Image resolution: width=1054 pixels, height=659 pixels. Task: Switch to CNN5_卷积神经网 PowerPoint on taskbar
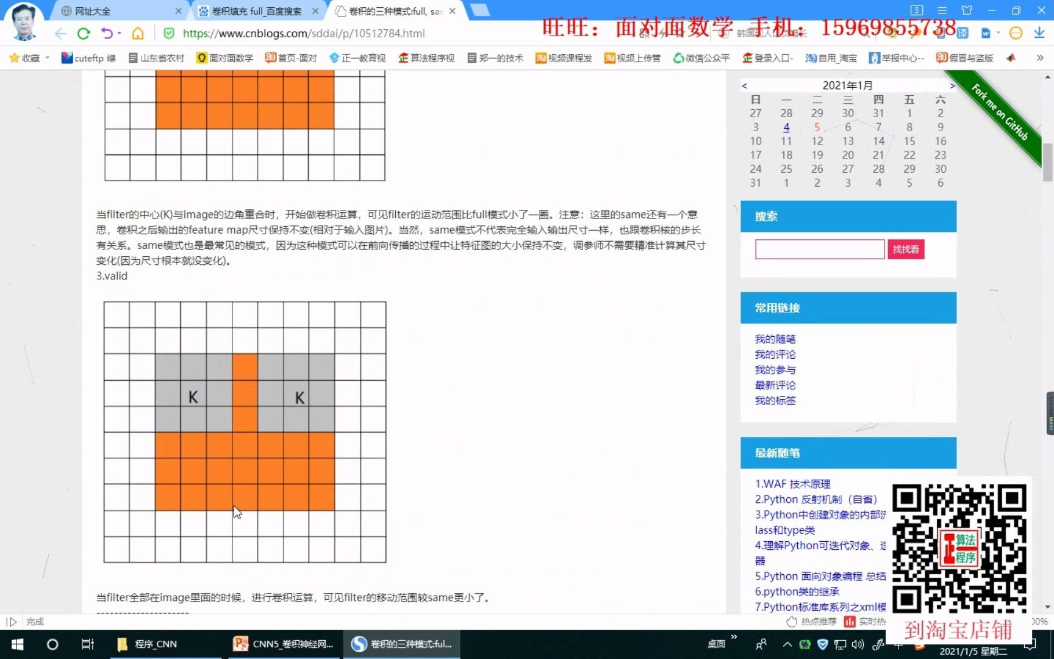[284, 644]
